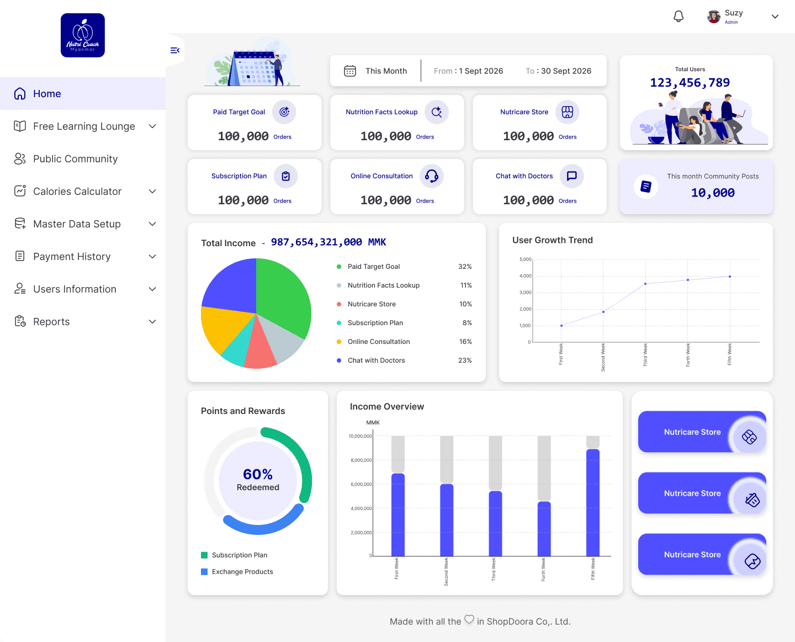
Task: Click the Free Learning Lounge book icon
Action: [x=20, y=126]
